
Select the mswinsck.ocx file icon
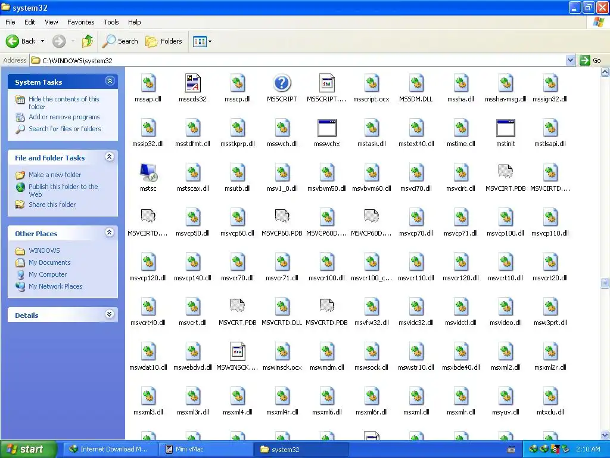(282, 352)
